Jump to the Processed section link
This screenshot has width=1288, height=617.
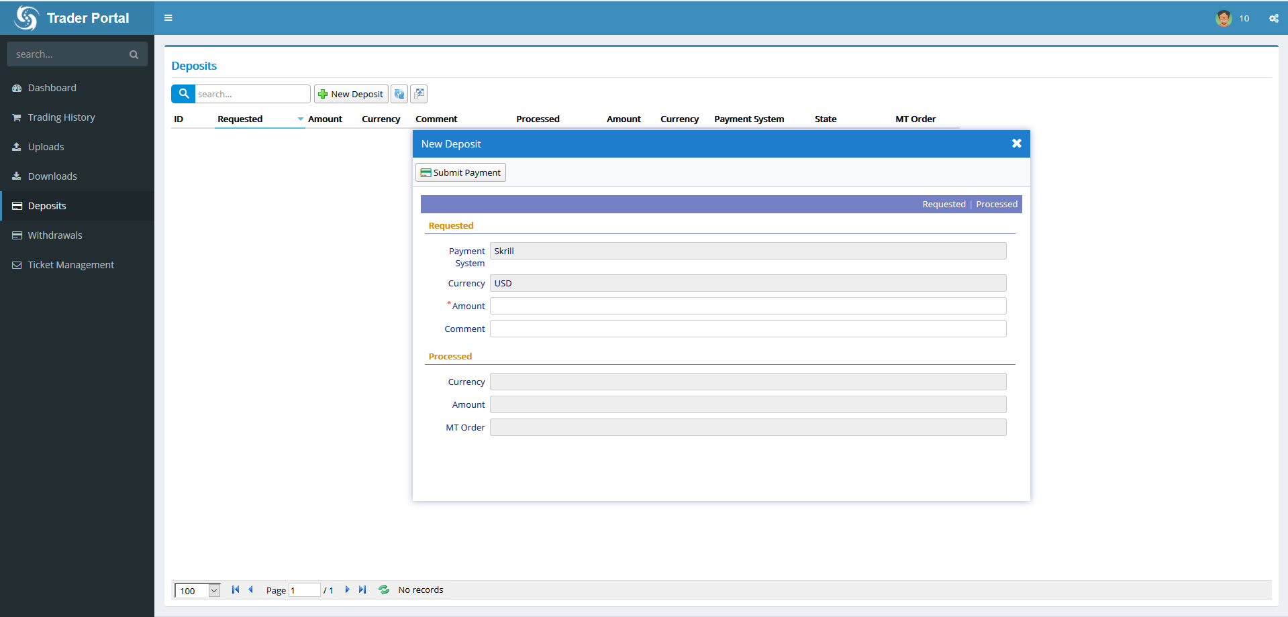(996, 204)
